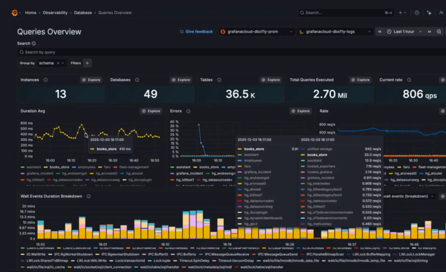This screenshot has height=272, width=446.
Task: Click the feedback speech bubble icon
Action: pyautogui.click(x=182, y=32)
